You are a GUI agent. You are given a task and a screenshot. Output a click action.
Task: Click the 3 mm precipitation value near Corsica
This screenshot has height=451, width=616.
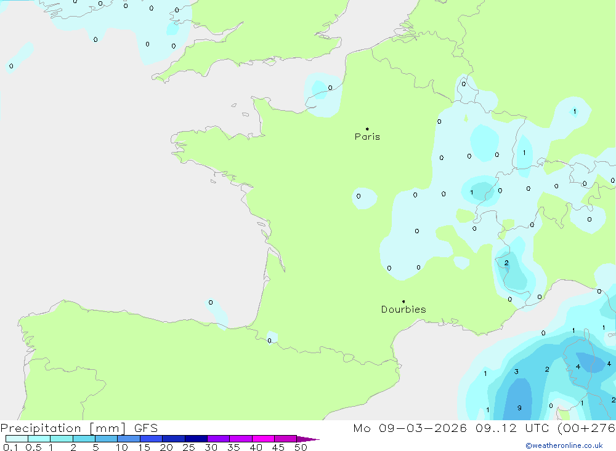516,371
